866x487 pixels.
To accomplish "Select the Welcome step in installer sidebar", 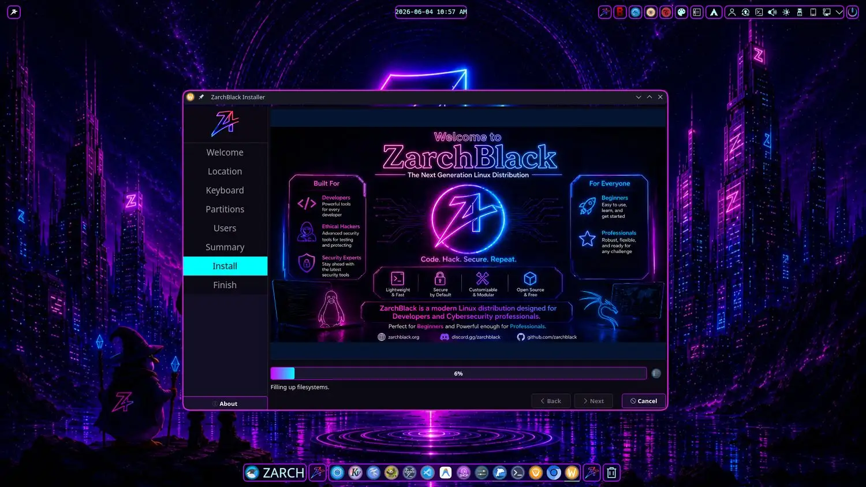I will (x=225, y=153).
